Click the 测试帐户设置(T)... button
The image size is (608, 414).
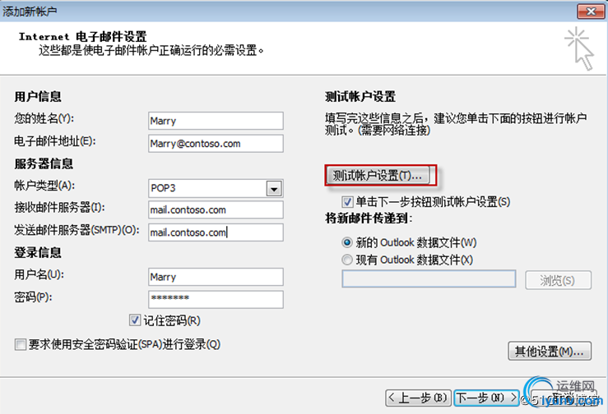(378, 176)
